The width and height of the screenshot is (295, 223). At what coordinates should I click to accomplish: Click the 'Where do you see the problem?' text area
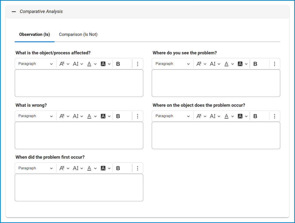(x=216, y=83)
